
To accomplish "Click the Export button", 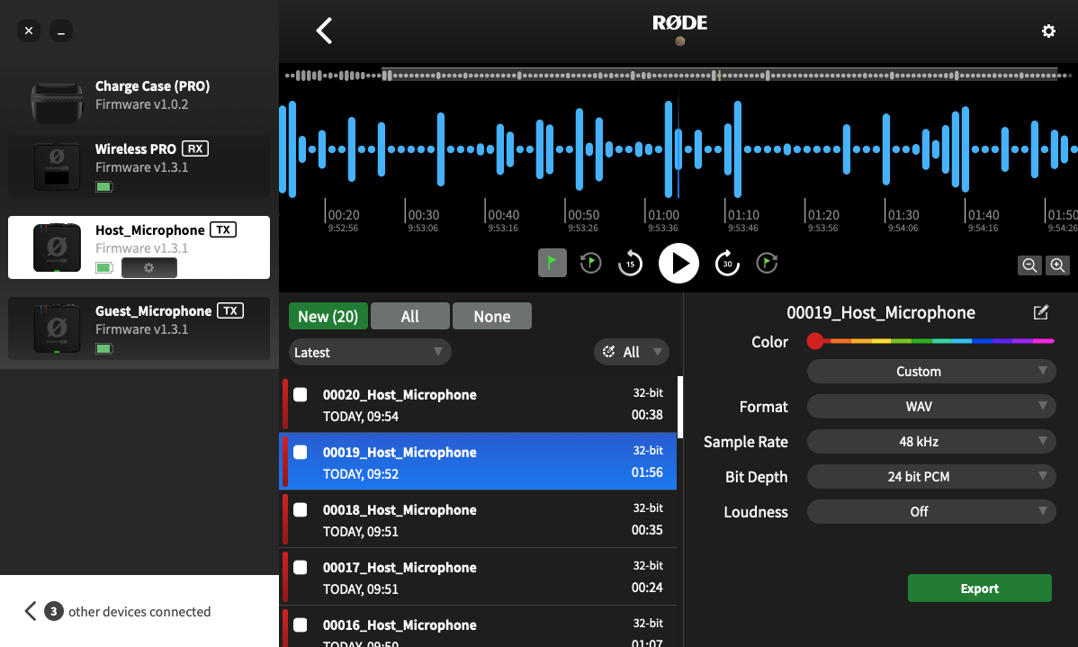I will click(980, 588).
